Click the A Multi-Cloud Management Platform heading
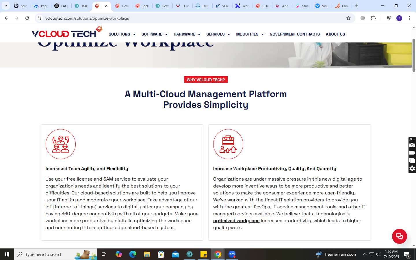Viewport: 416px width, 260px height. coord(206,99)
